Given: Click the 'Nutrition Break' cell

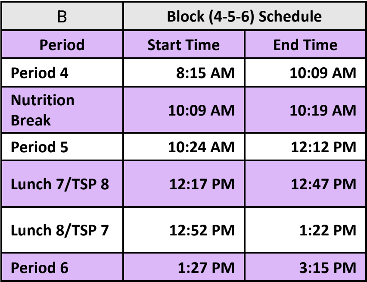Looking at the screenshot, I should tap(62, 110).
